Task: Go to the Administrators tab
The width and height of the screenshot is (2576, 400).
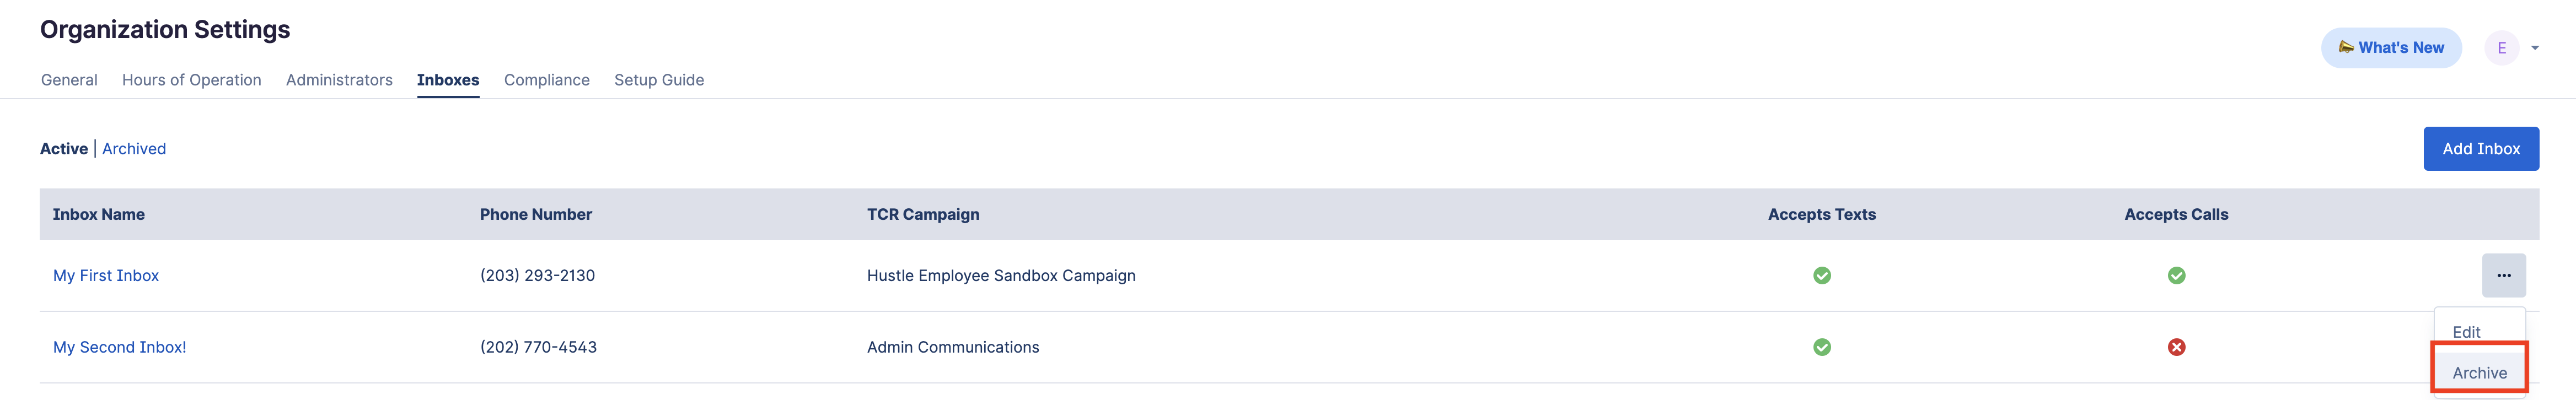Action: click(339, 80)
